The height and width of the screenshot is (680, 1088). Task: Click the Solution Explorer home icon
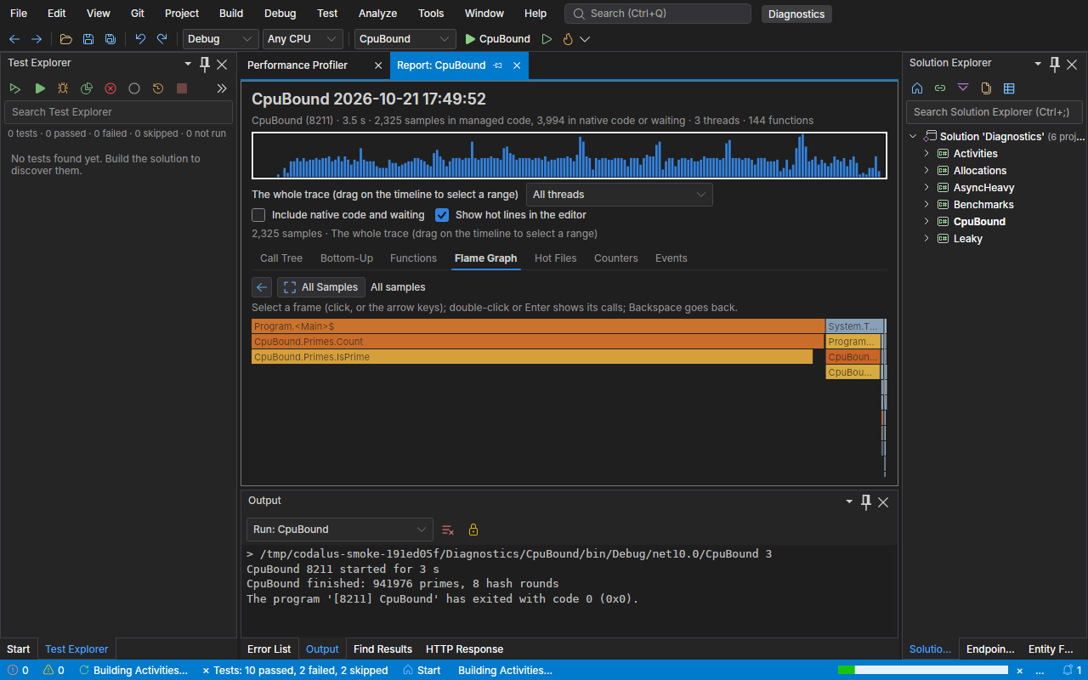coord(917,88)
